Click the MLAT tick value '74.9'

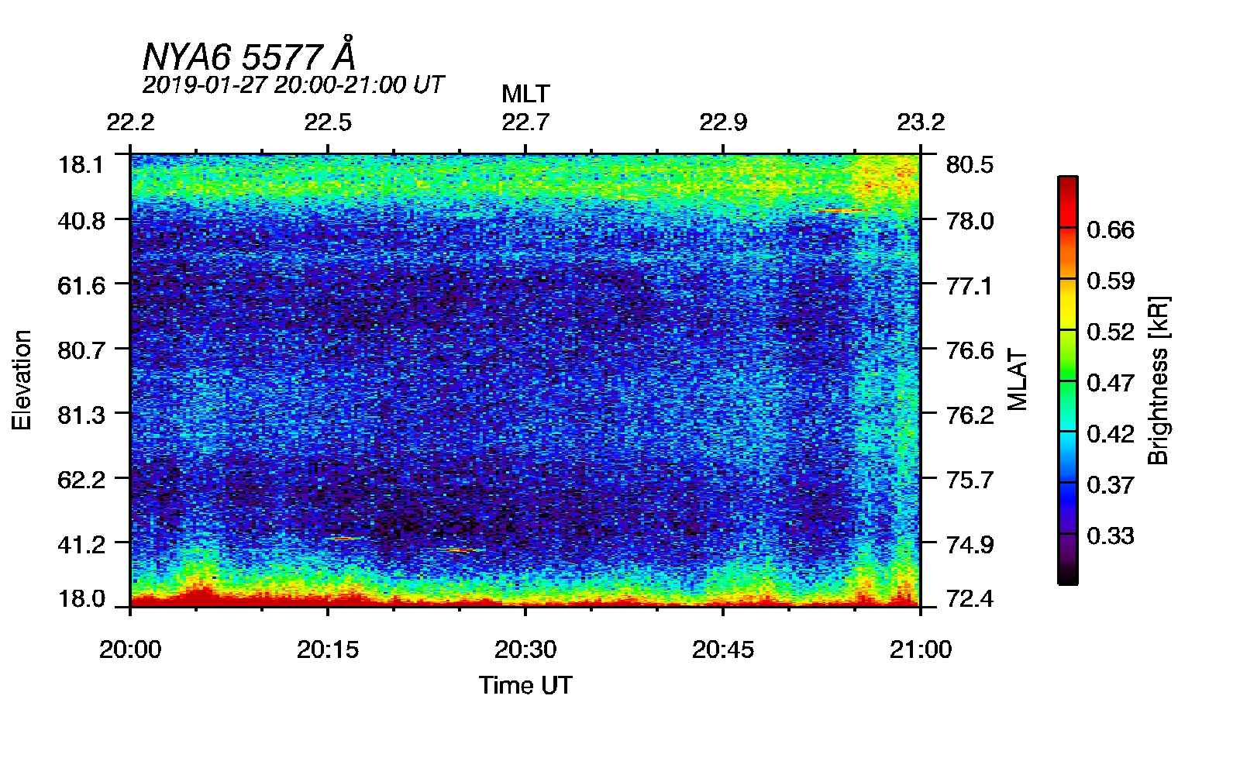point(970,544)
